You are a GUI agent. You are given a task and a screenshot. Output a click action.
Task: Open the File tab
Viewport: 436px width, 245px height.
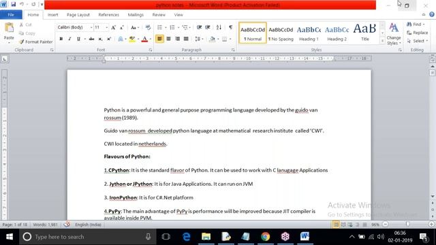coord(11,15)
